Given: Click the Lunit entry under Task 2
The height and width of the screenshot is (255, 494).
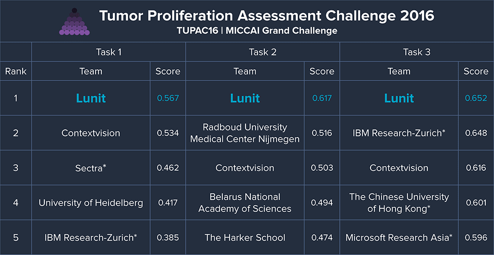Looking at the screenshot, I should pos(245,98).
